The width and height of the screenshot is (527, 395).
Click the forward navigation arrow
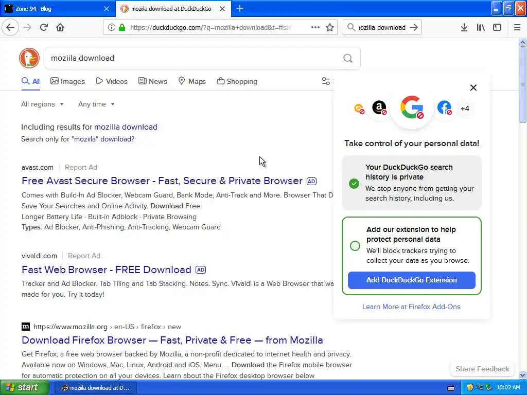coord(27,27)
